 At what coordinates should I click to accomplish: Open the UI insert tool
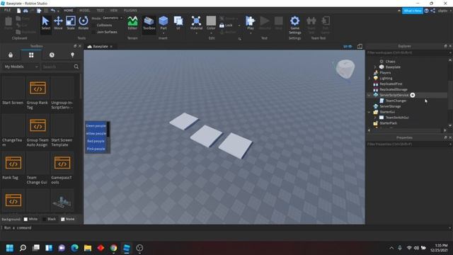(178, 23)
